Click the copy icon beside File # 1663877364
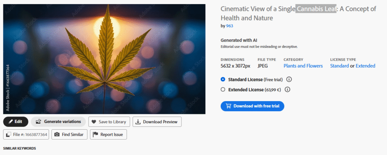Screen dimensions: 387x155 coord(8,134)
